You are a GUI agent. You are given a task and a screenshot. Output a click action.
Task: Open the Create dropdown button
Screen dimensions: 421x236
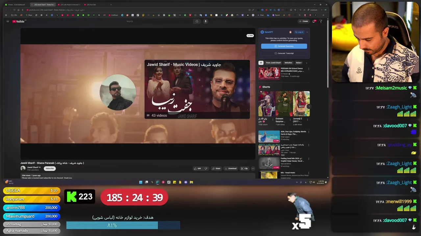click(x=304, y=21)
